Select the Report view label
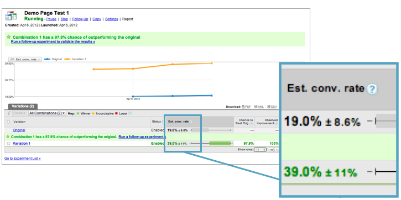 tap(128, 19)
